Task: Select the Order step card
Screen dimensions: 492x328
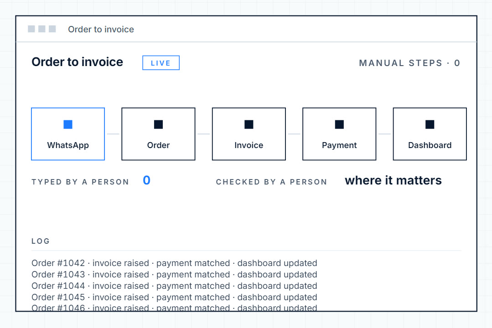Action: point(159,134)
